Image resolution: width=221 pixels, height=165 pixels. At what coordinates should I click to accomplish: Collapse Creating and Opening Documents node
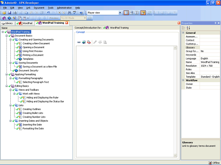(x=10, y=40)
